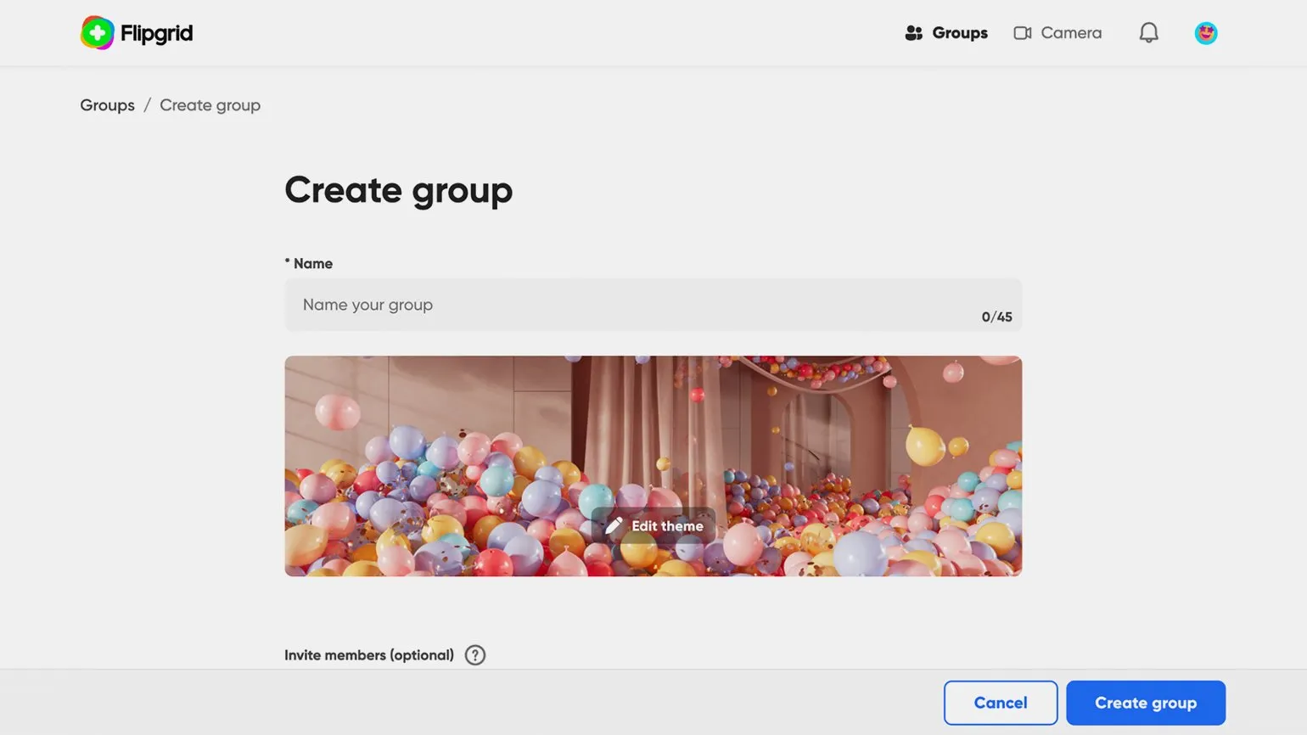The height and width of the screenshot is (735, 1307).
Task: Click the video camera icon in header
Action: [x=1023, y=33]
